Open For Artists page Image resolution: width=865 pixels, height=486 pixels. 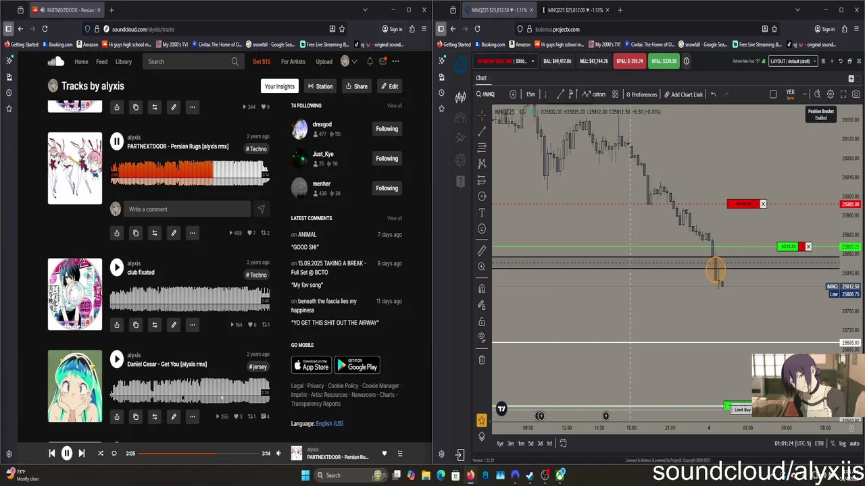[x=293, y=61]
